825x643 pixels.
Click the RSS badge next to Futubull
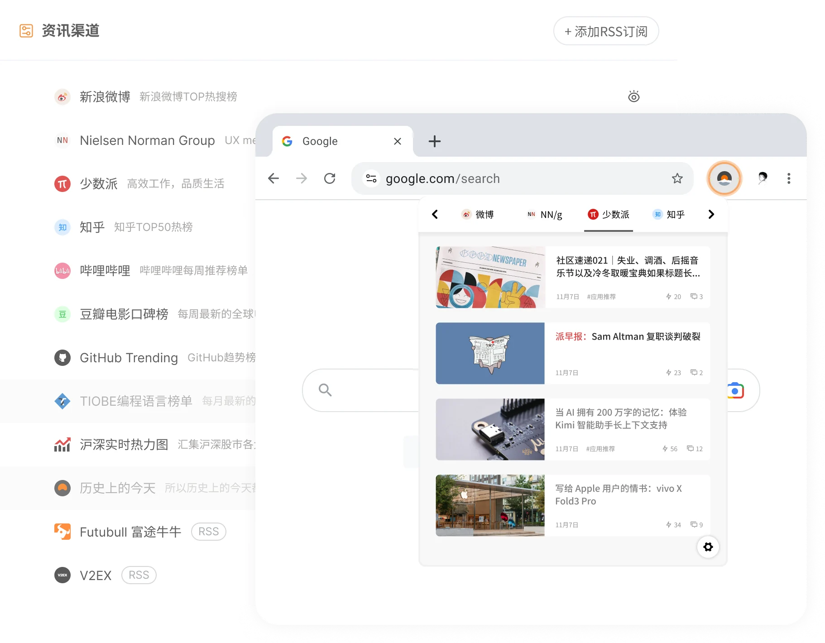pyautogui.click(x=209, y=532)
